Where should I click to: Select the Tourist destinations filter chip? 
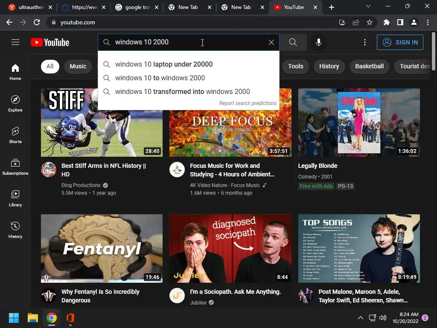coord(413,66)
